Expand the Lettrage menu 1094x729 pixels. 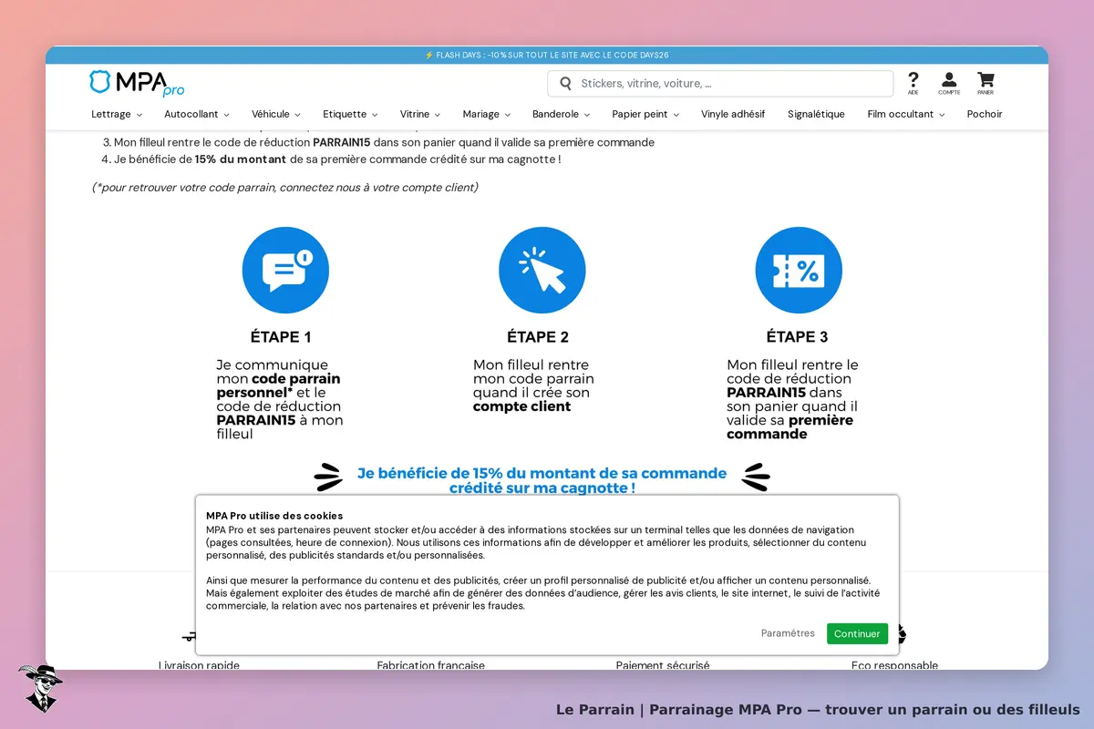pos(117,114)
